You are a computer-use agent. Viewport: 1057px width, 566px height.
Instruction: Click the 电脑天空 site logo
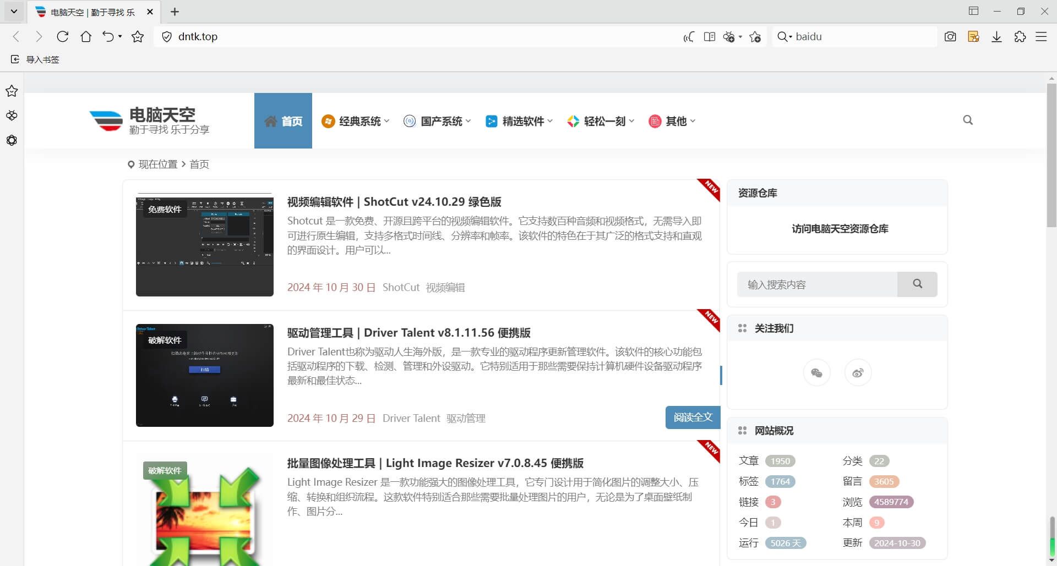coord(150,121)
